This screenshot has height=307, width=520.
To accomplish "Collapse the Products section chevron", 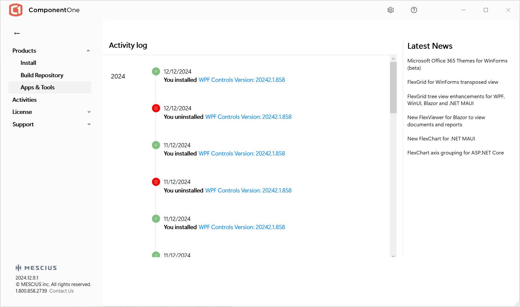I will (x=88, y=51).
